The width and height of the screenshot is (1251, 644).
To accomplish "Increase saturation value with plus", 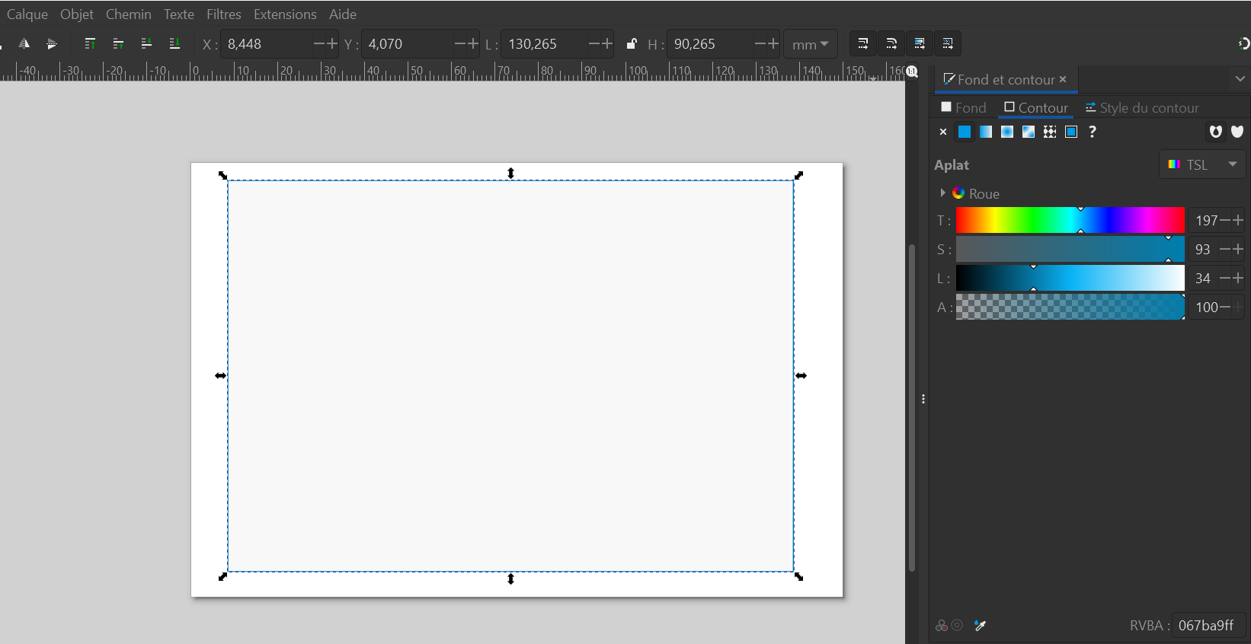I will tap(1238, 250).
